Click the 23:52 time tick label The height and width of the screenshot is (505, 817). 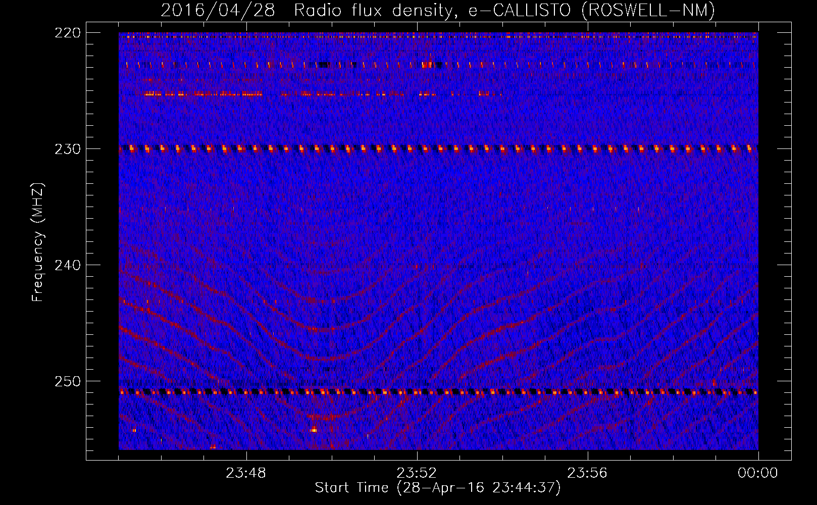[x=417, y=473]
